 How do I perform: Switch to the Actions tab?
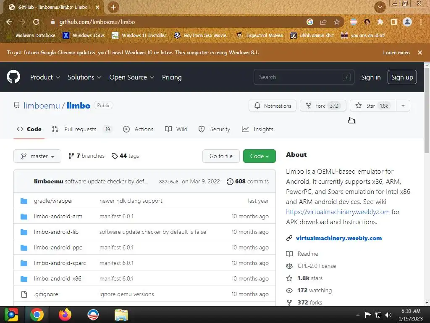pyautogui.click(x=138, y=129)
